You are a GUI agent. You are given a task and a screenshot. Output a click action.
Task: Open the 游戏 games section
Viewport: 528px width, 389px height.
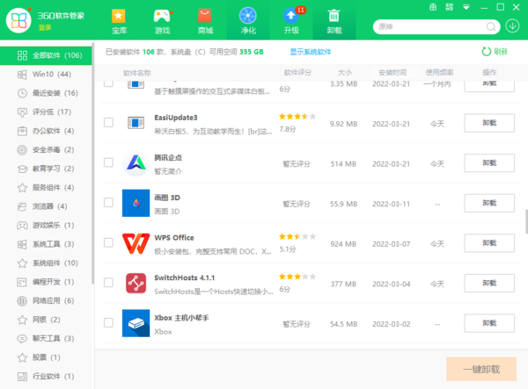(162, 21)
